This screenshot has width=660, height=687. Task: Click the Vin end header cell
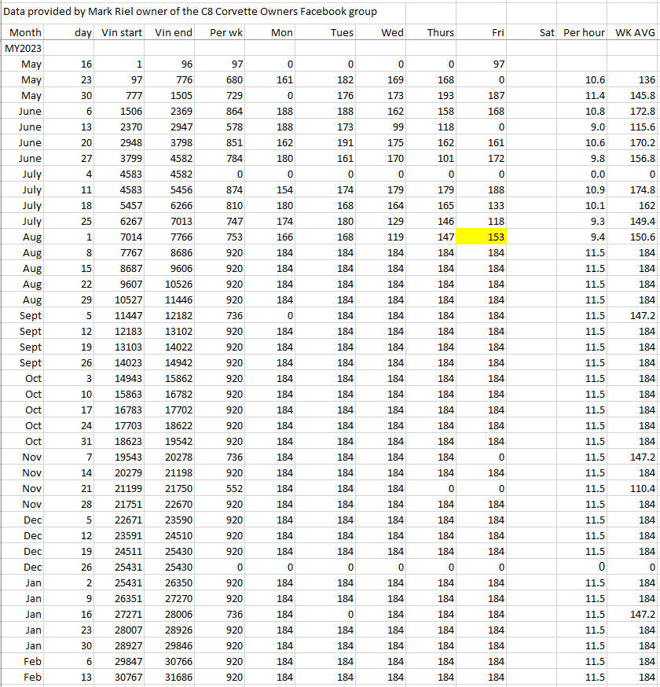(174, 32)
